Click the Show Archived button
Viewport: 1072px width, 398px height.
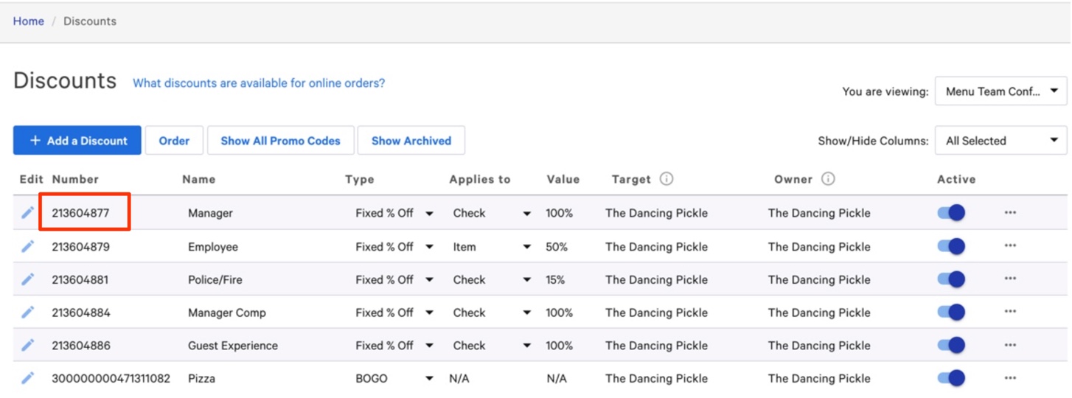(x=411, y=141)
